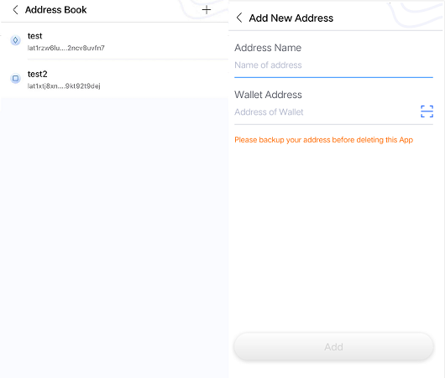445x378 pixels.
Task: Open the 'test2' address entry
Action: (x=114, y=79)
